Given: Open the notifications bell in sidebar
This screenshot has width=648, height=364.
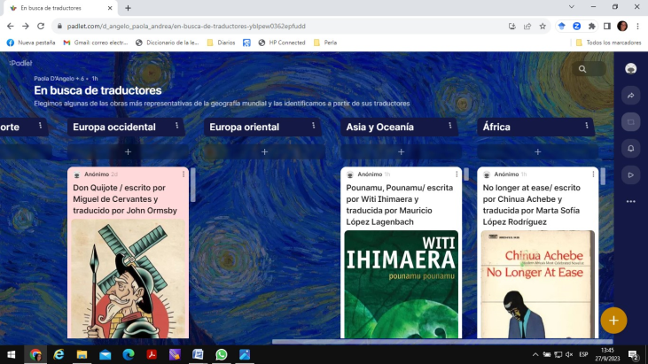Looking at the screenshot, I should pyautogui.click(x=630, y=148).
